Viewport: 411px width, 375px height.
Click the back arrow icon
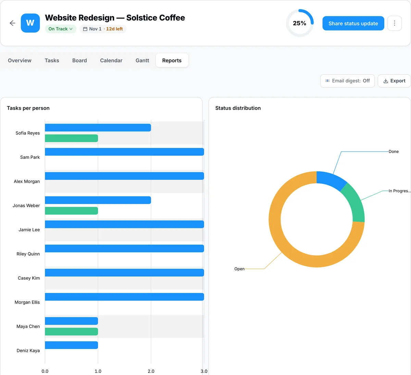(12, 23)
